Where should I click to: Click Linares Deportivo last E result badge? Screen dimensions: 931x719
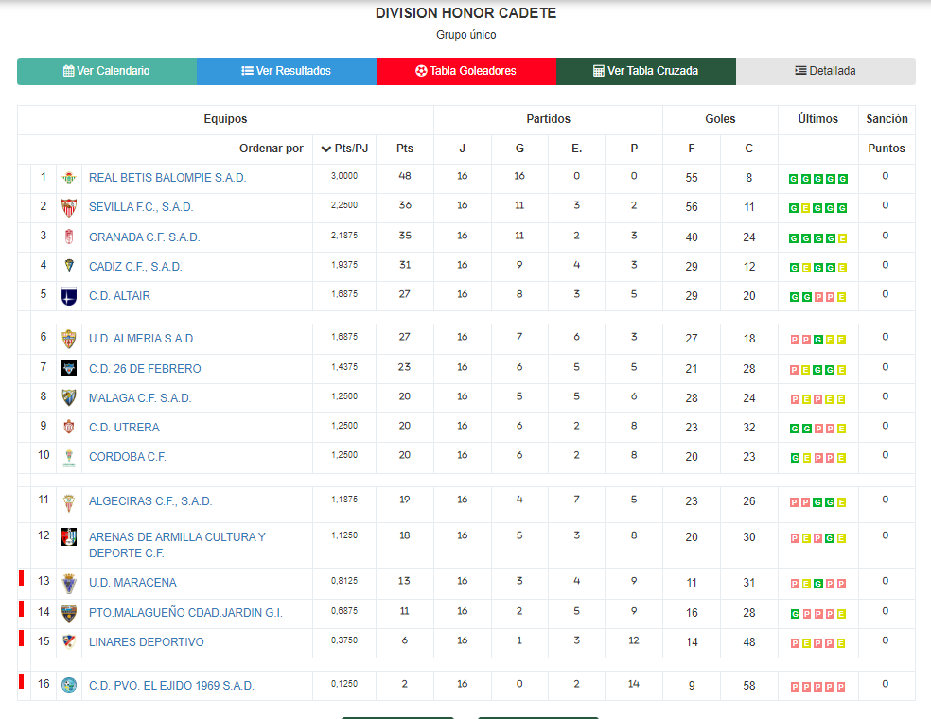click(841, 643)
